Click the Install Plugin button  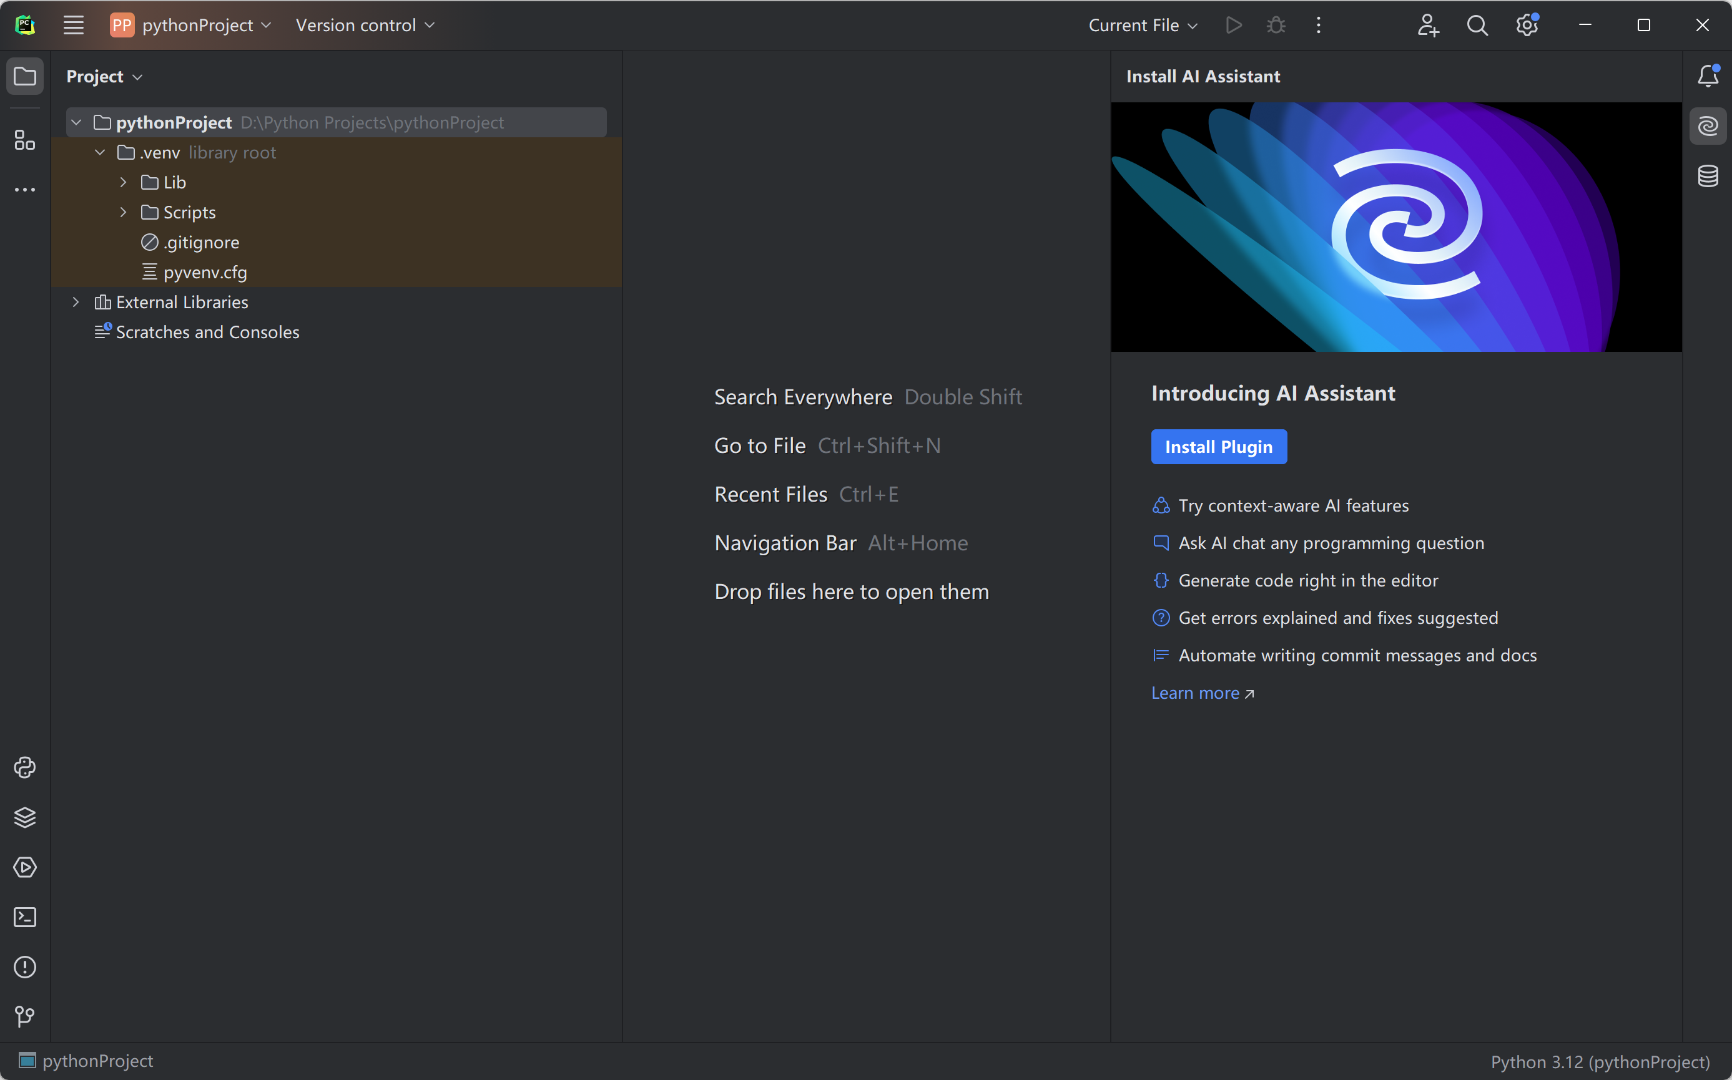tap(1219, 447)
